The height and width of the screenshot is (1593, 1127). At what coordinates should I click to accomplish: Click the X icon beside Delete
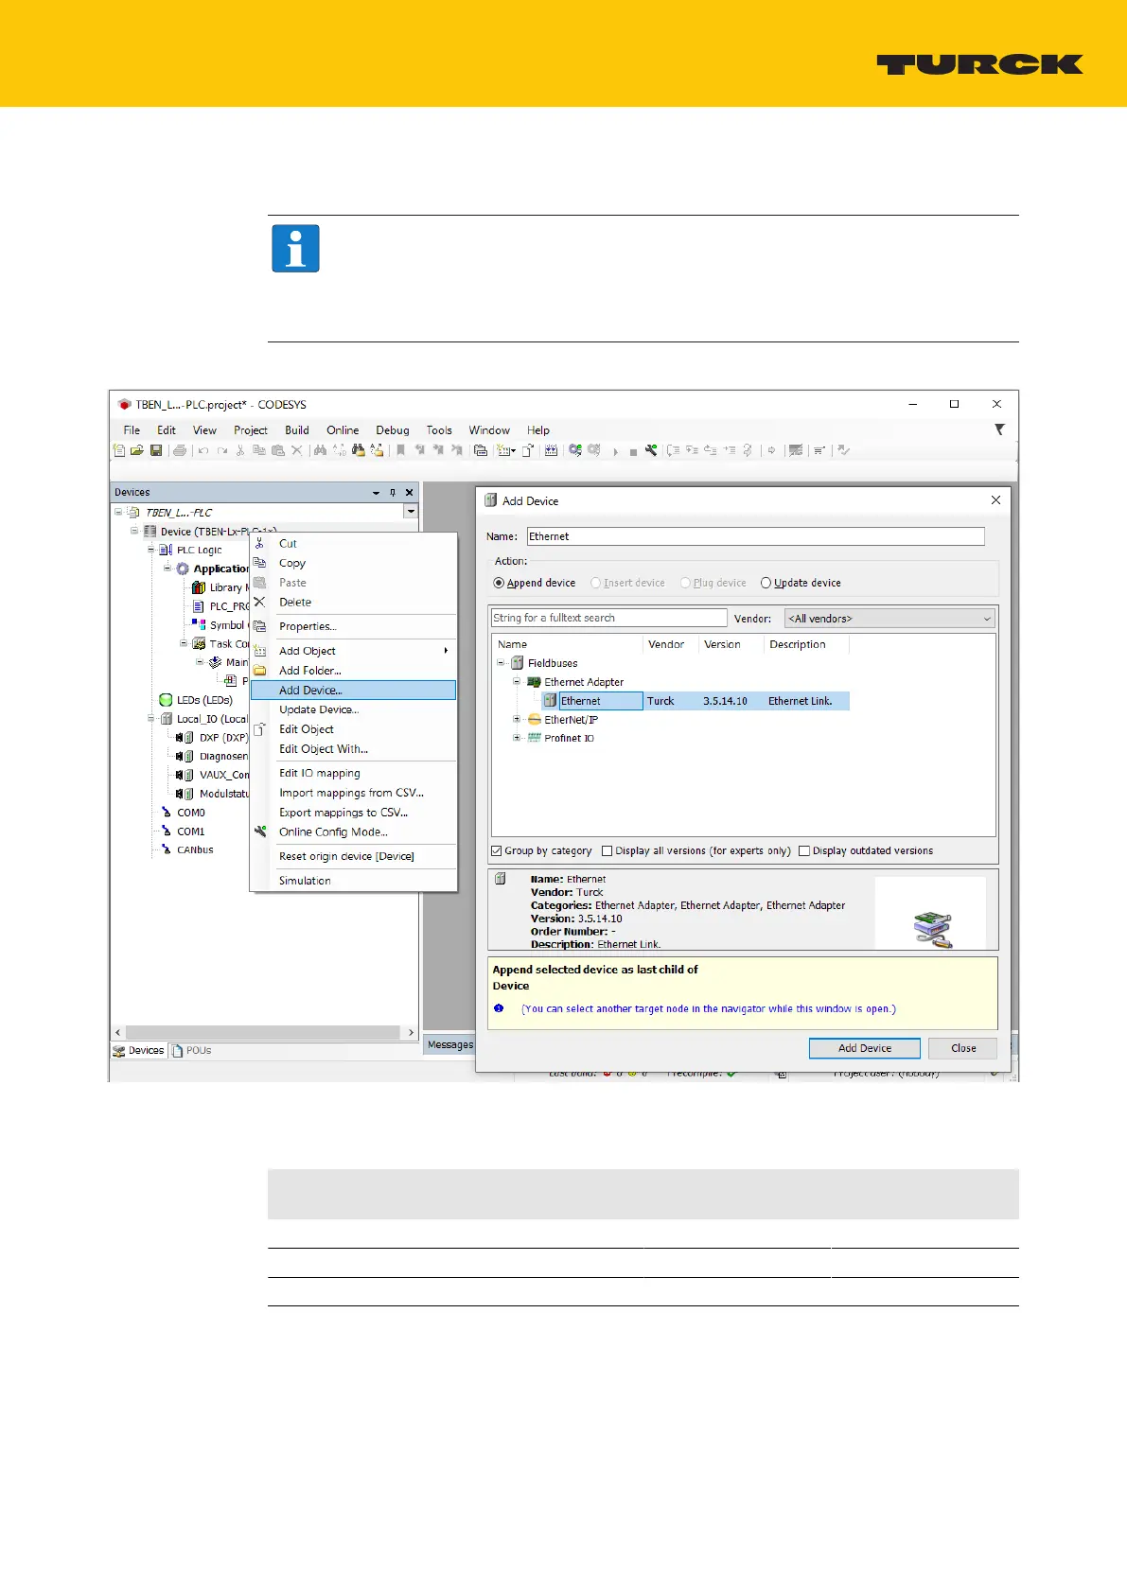click(x=259, y=602)
